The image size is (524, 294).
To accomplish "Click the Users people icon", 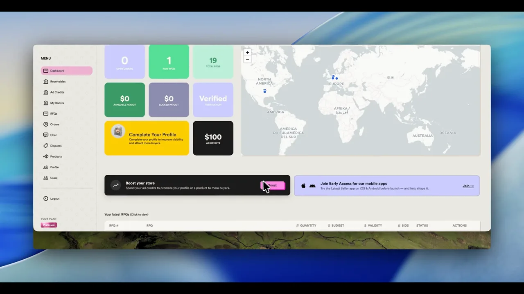I will (46, 178).
